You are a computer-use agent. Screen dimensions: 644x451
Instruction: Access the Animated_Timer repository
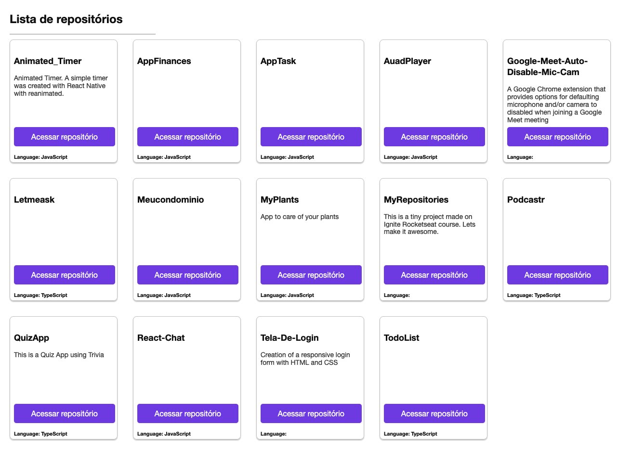[64, 137]
